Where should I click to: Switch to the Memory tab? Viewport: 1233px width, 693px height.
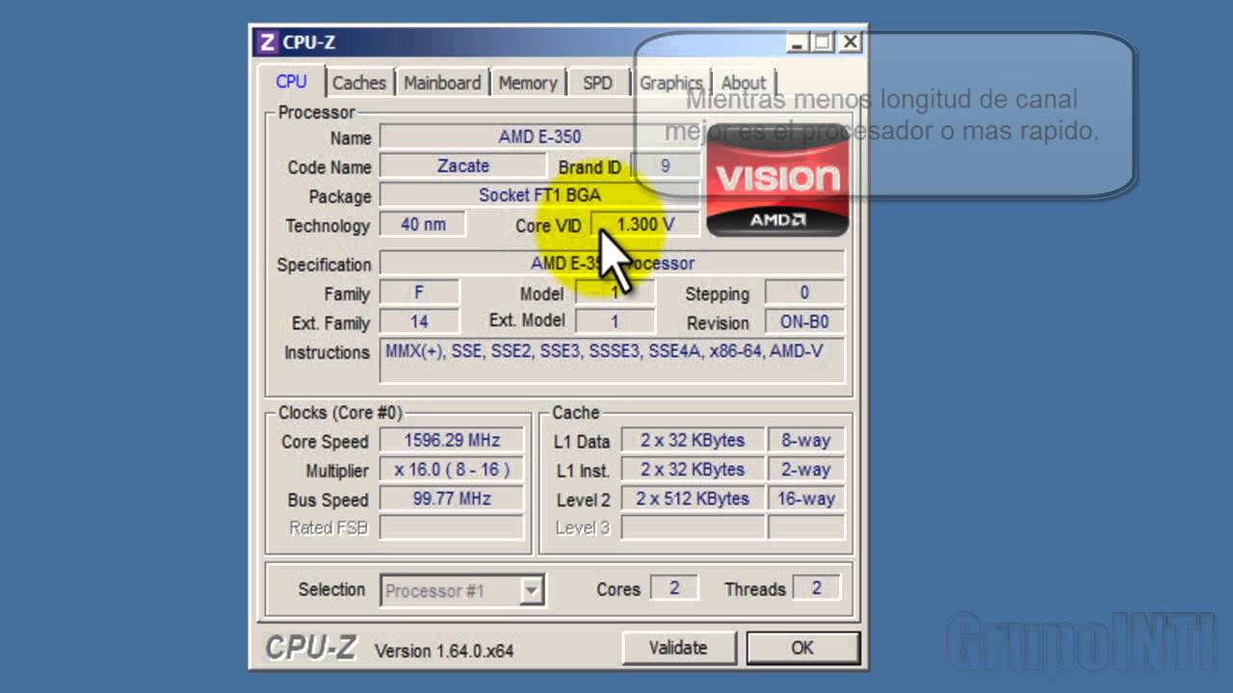528,83
